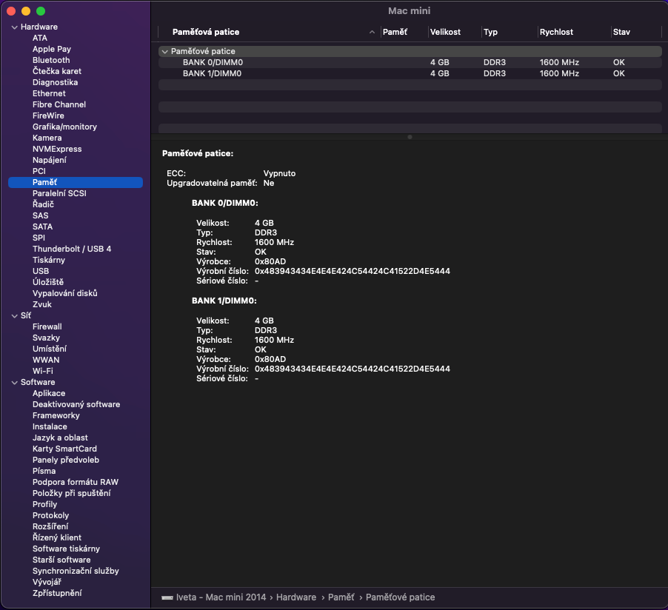Open PCI in the sidebar
This screenshot has height=610, width=668.
(x=39, y=171)
